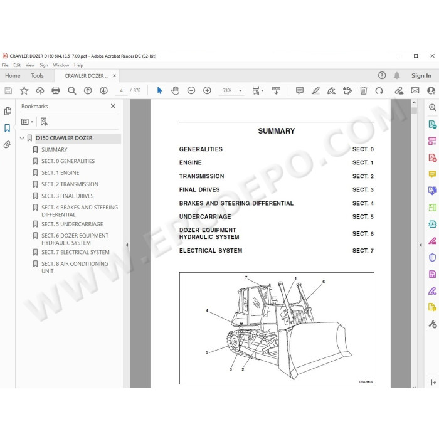Image resolution: width=439 pixels, height=439 pixels.
Task: Open SECT. 6 DOZER EQUIPMENT bookmark
Action: (75, 239)
